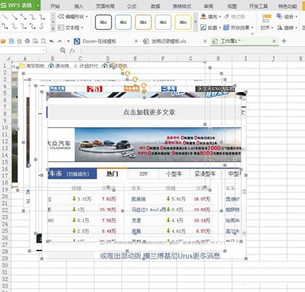Apply the orange-bordered Abc shape style

[x=143, y=22]
